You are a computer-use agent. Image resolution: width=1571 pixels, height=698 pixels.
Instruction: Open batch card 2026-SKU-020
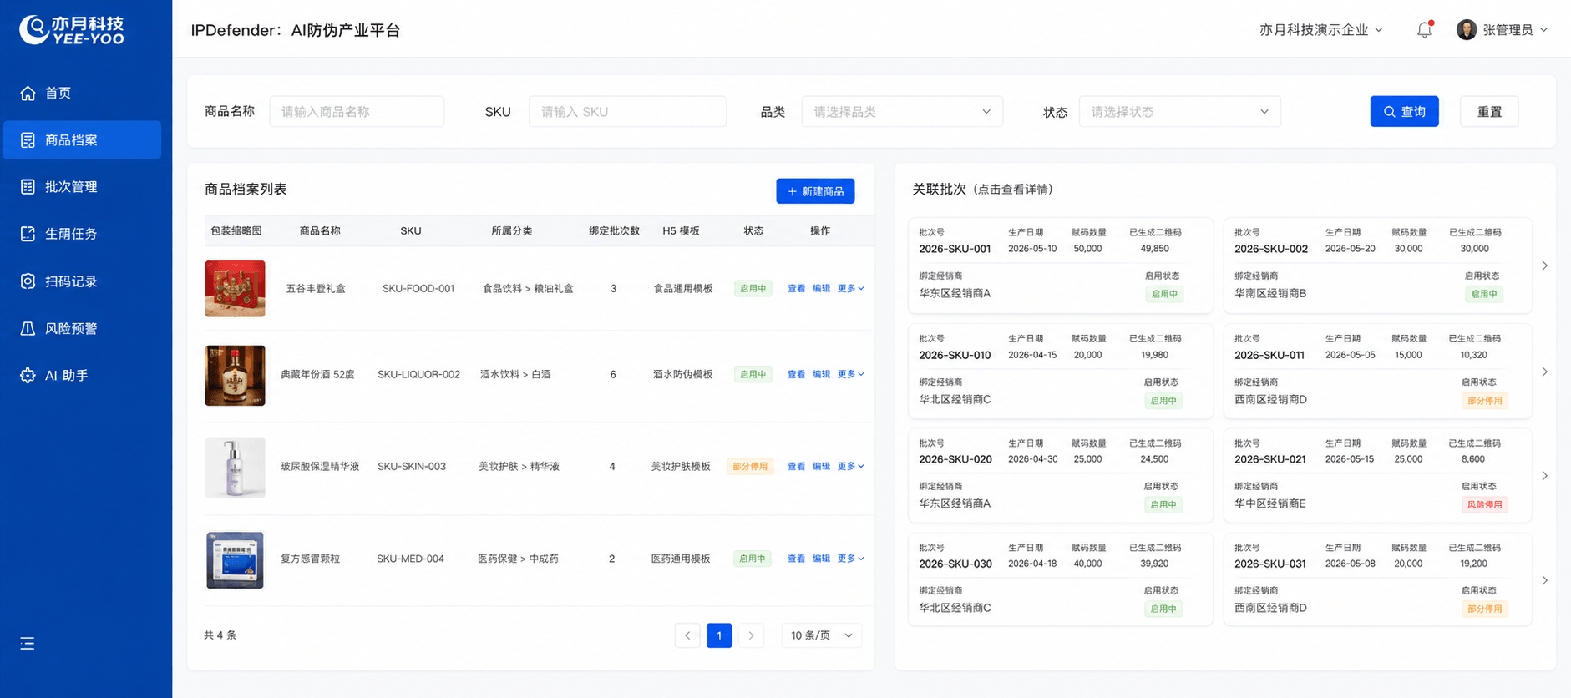[1061, 476]
